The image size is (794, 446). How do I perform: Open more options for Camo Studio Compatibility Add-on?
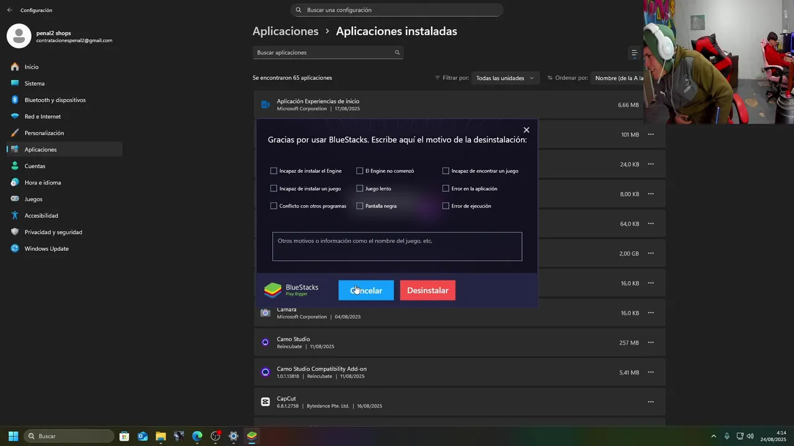point(651,372)
